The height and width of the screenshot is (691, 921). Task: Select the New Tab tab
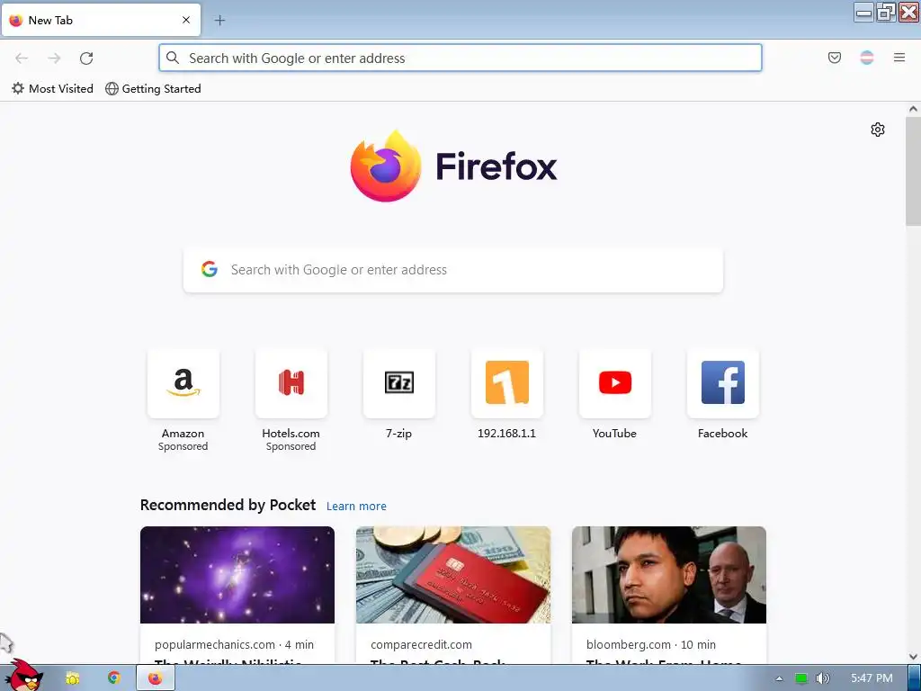click(x=101, y=21)
